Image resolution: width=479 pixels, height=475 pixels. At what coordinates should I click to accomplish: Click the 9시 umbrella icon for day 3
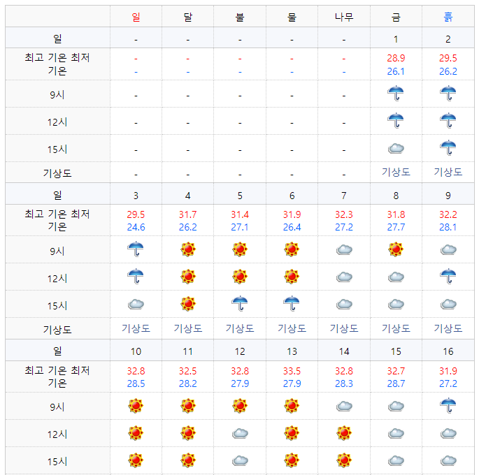tap(136, 249)
